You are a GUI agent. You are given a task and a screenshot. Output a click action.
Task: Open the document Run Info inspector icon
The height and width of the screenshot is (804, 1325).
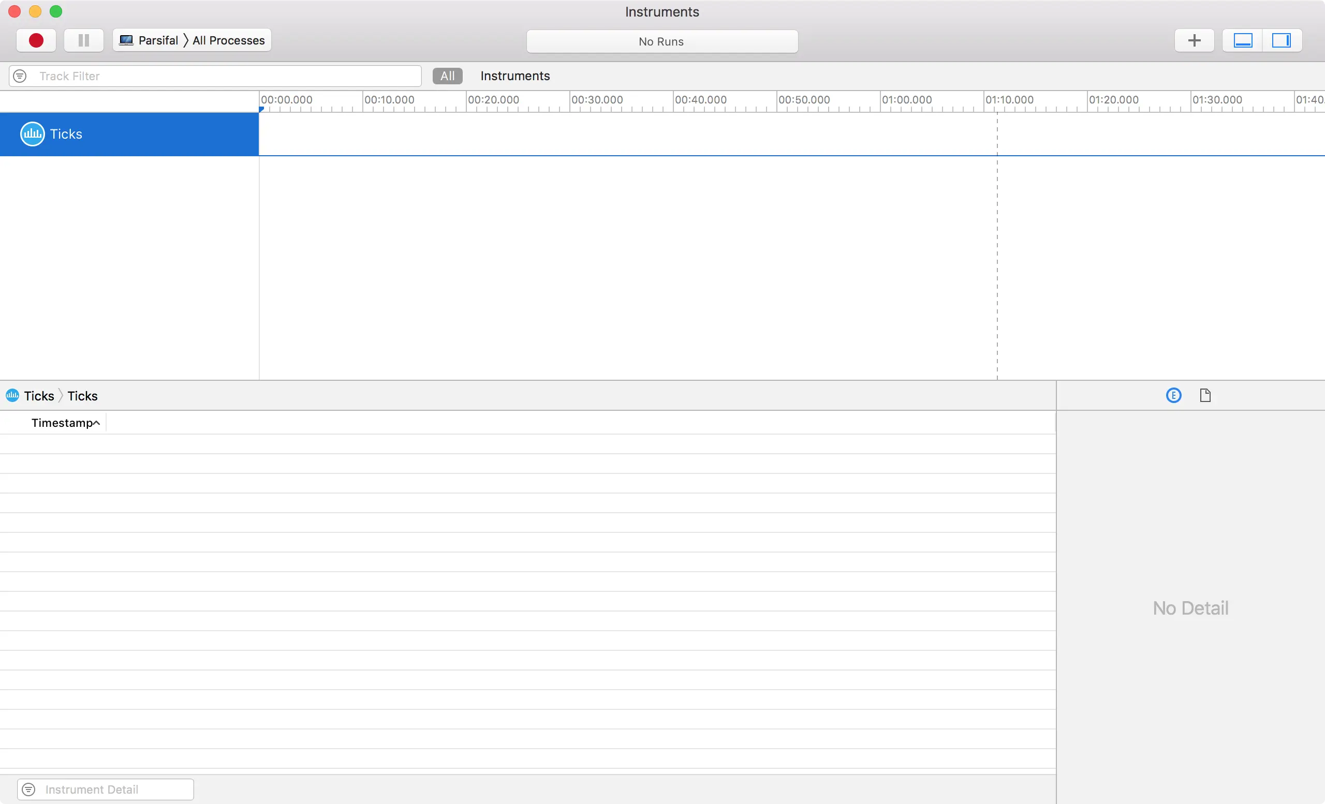pyautogui.click(x=1205, y=396)
